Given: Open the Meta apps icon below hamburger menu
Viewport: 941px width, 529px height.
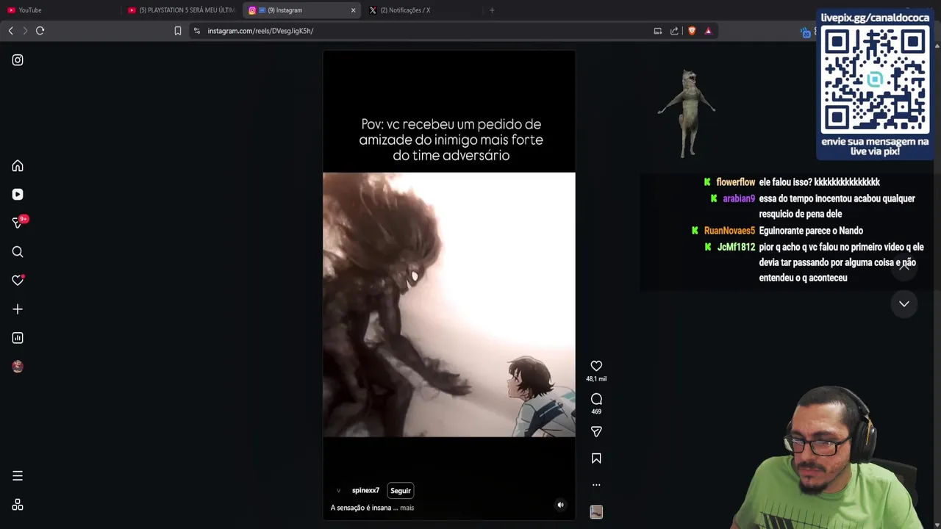Looking at the screenshot, I should point(18,505).
